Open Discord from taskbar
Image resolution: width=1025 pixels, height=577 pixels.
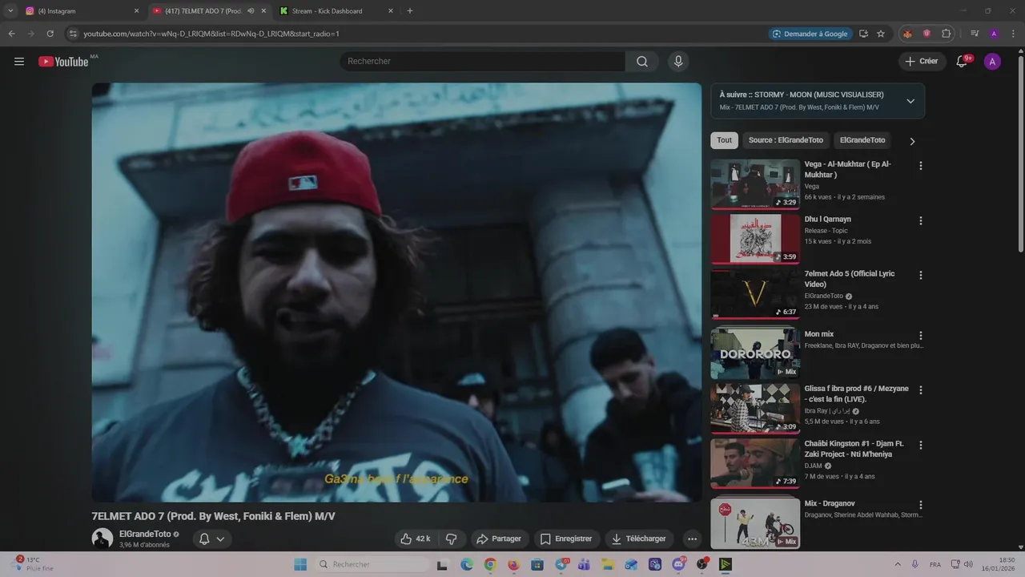click(x=679, y=564)
